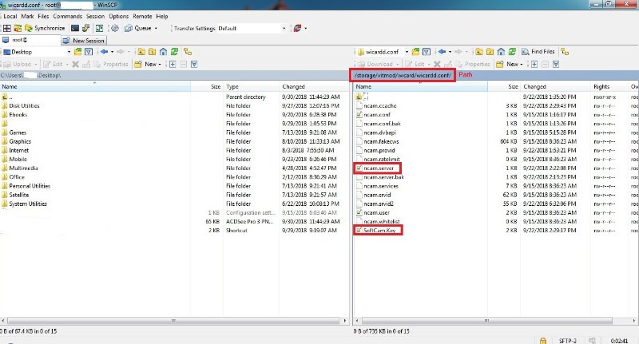Viewport: 639px width, 344px height.
Task: Click the Find Files button
Action: pos(538,52)
